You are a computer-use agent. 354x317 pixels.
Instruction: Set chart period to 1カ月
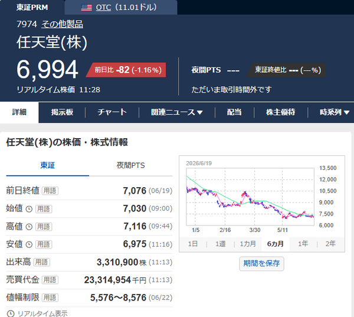click(248, 244)
